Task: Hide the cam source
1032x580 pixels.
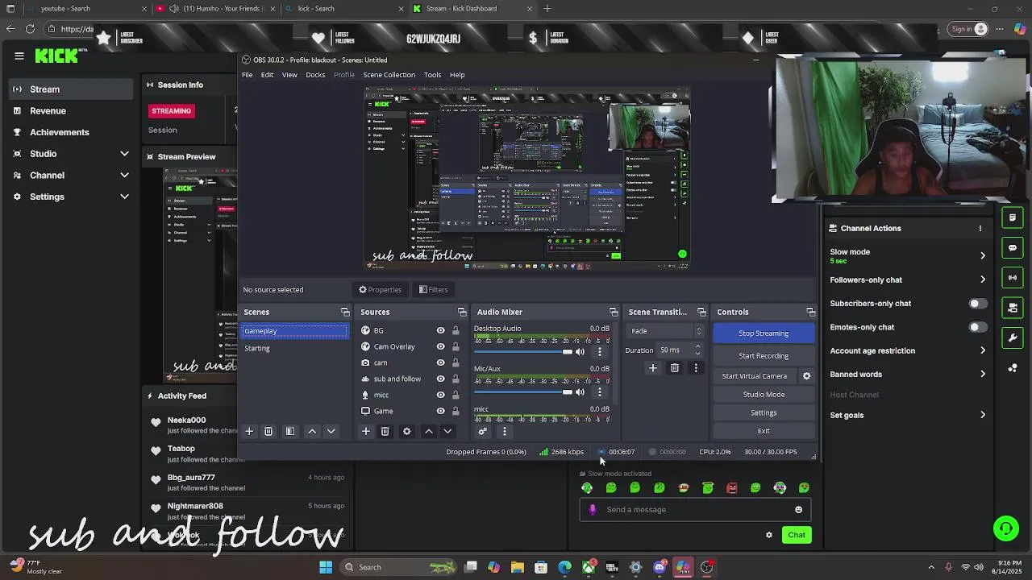Action: (x=440, y=362)
